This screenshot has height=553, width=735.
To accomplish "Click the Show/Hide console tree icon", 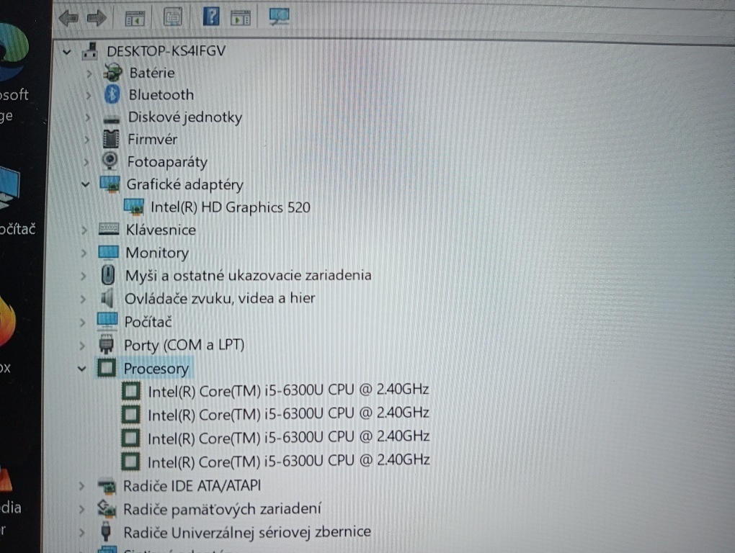I will pyautogui.click(x=134, y=17).
